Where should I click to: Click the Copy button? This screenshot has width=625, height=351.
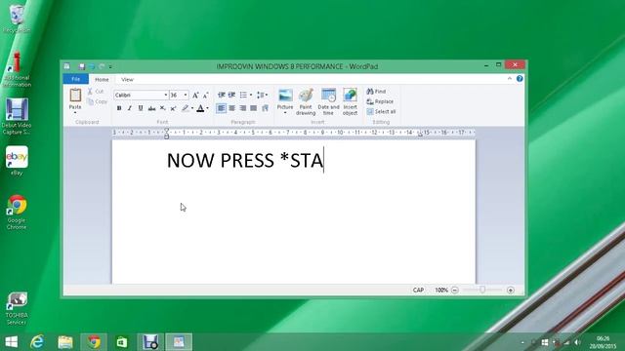pos(98,101)
